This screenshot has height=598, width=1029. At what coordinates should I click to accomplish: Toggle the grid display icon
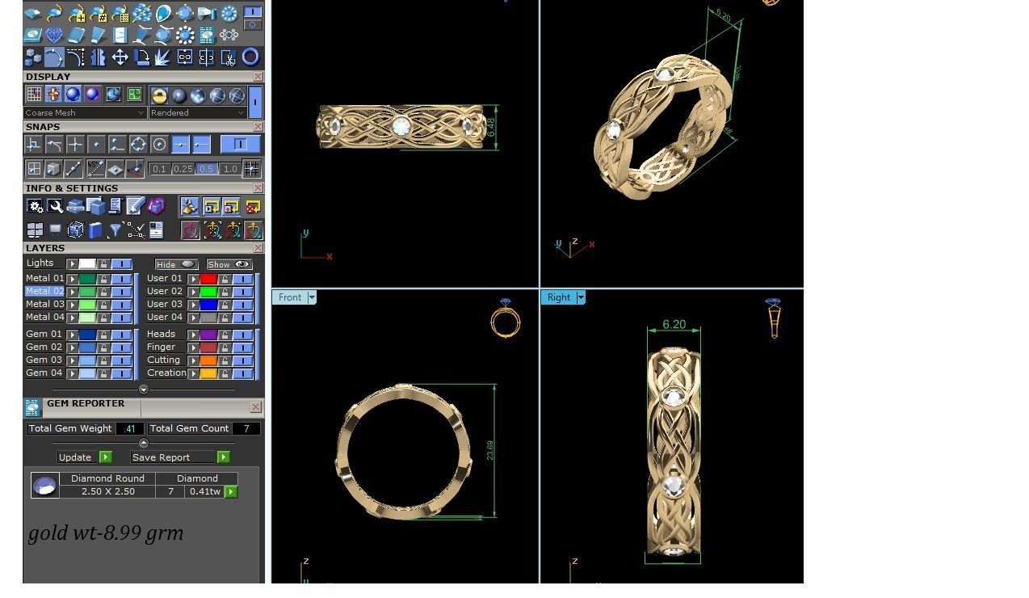click(x=33, y=95)
